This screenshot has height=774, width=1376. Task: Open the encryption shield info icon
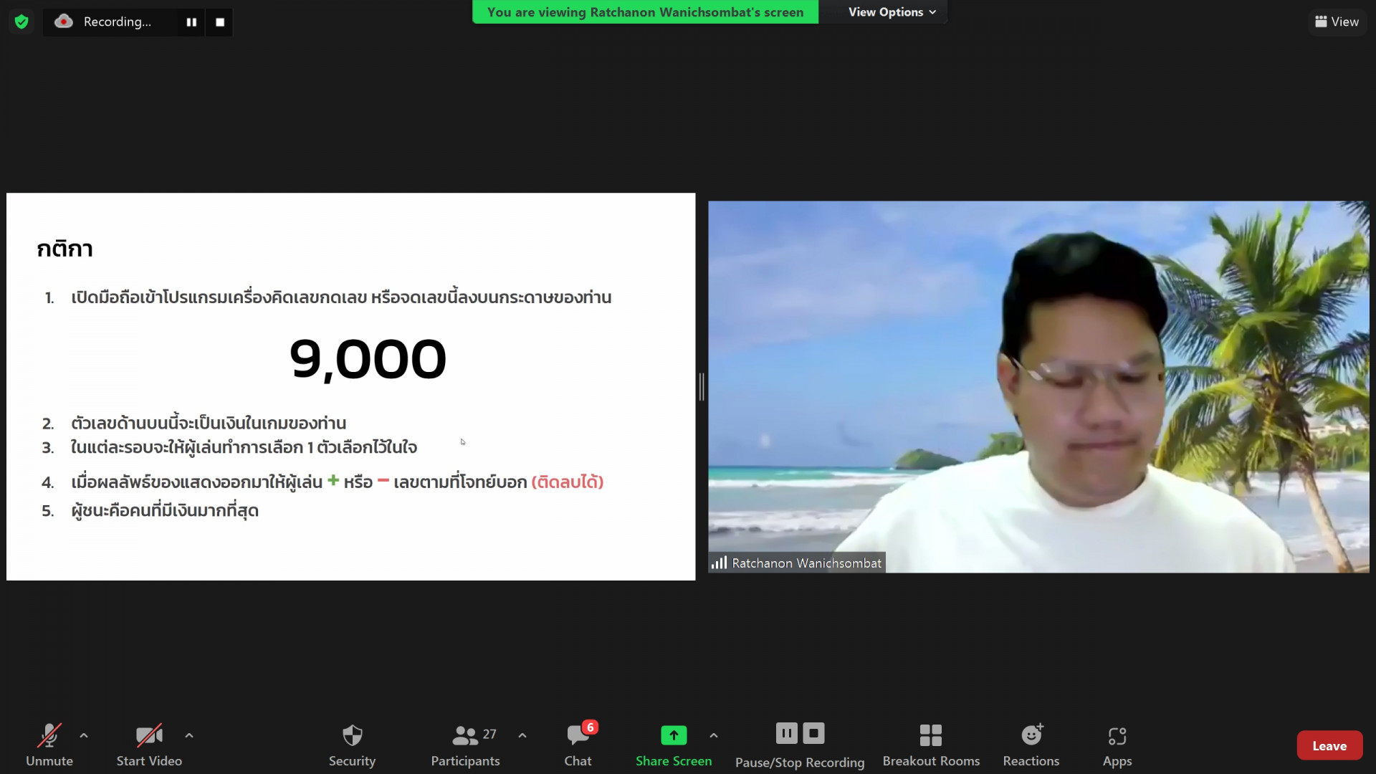pyautogui.click(x=21, y=22)
